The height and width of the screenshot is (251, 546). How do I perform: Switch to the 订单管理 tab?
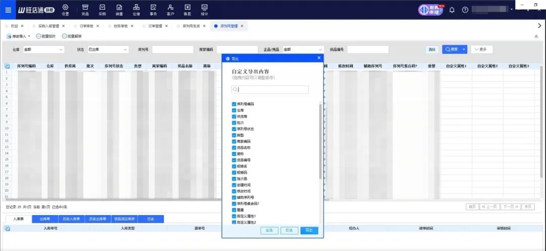tap(155, 26)
